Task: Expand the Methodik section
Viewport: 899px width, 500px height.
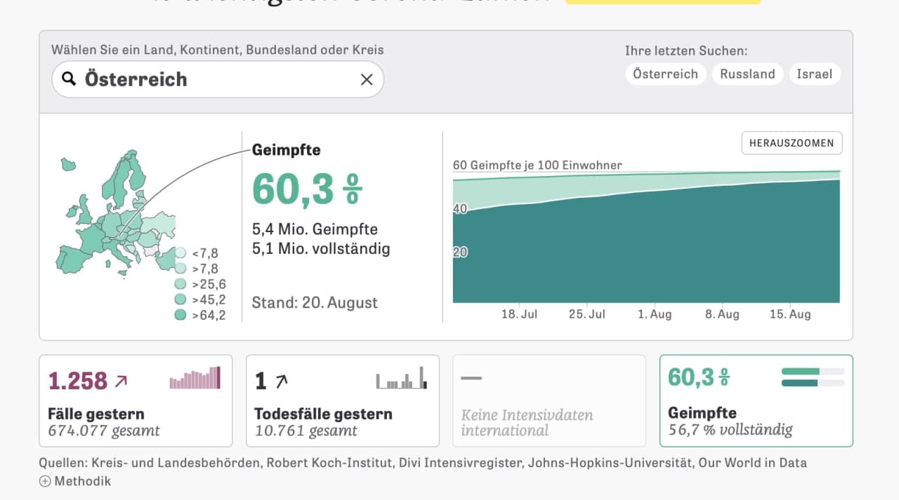Action: coord(75,481)
